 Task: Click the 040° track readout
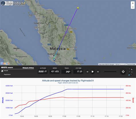click(x=66, y=72)
